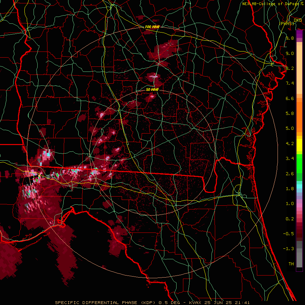The width and height of the screenshot is (305, 305).
Task: Click the 8.2 legend value
Action: 290,68
